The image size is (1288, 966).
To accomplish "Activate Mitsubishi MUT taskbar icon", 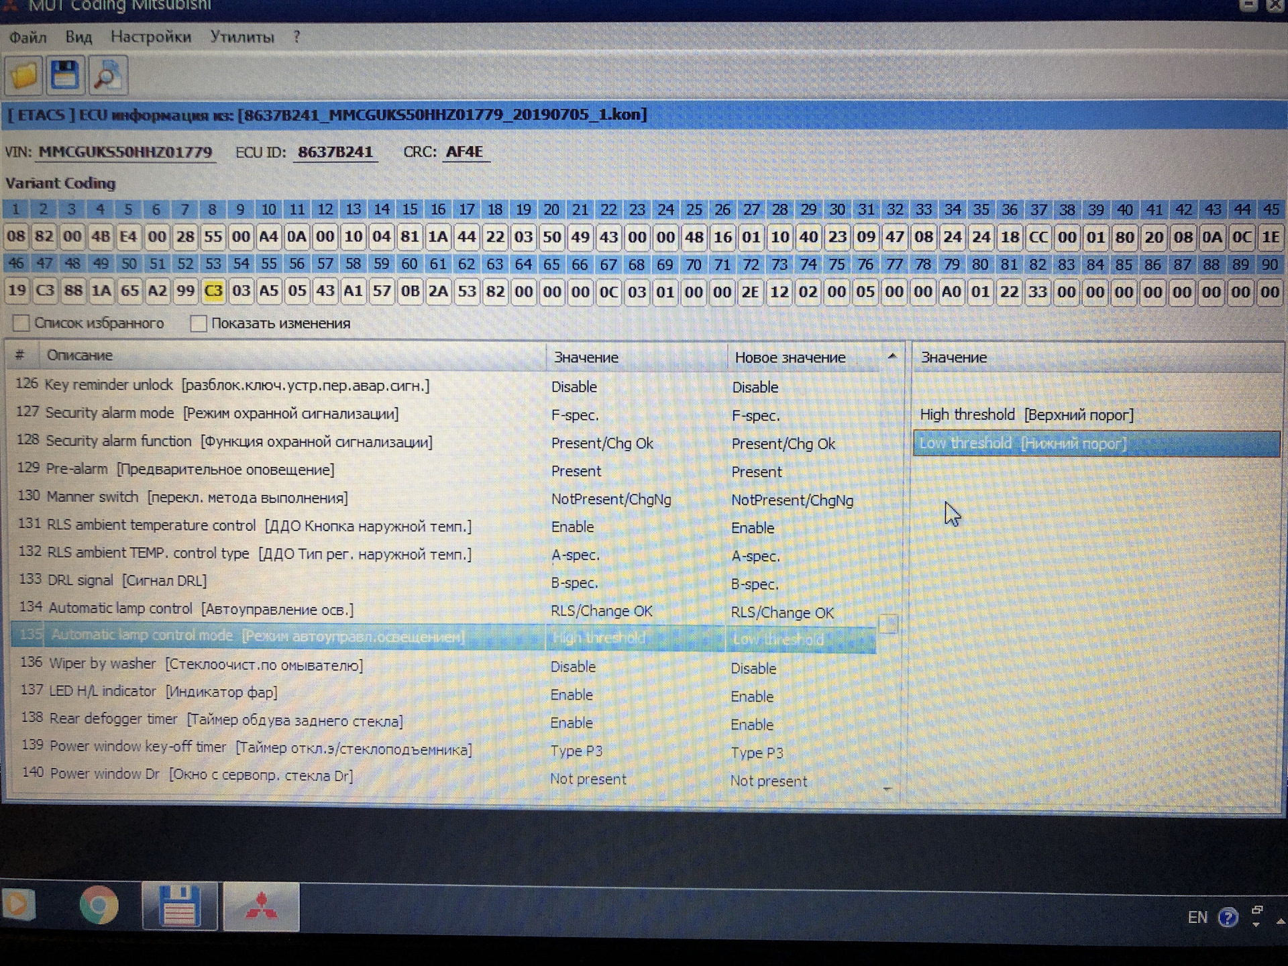I will tap(261, 906).
